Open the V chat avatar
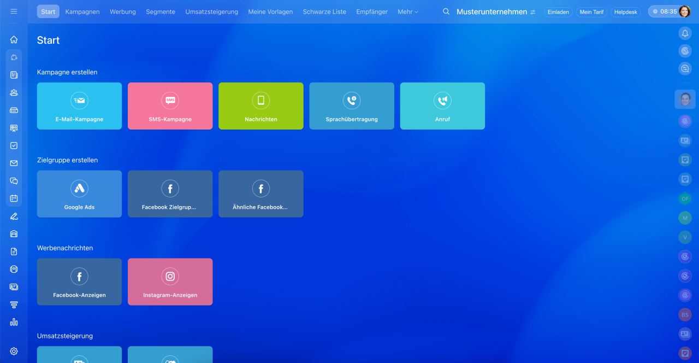 [685, 237]
